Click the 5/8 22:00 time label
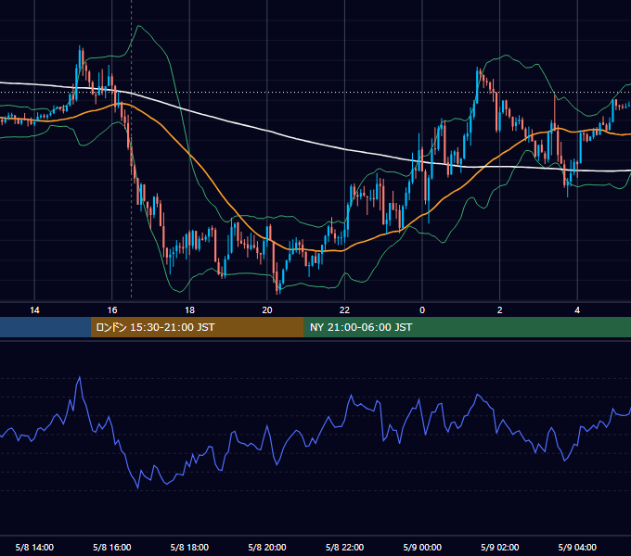The image size is (631, 556). (x=344, y=547)
